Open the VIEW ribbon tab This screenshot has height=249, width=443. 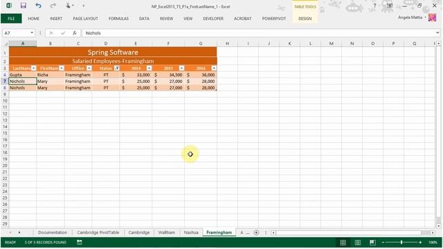pos(188,19)
